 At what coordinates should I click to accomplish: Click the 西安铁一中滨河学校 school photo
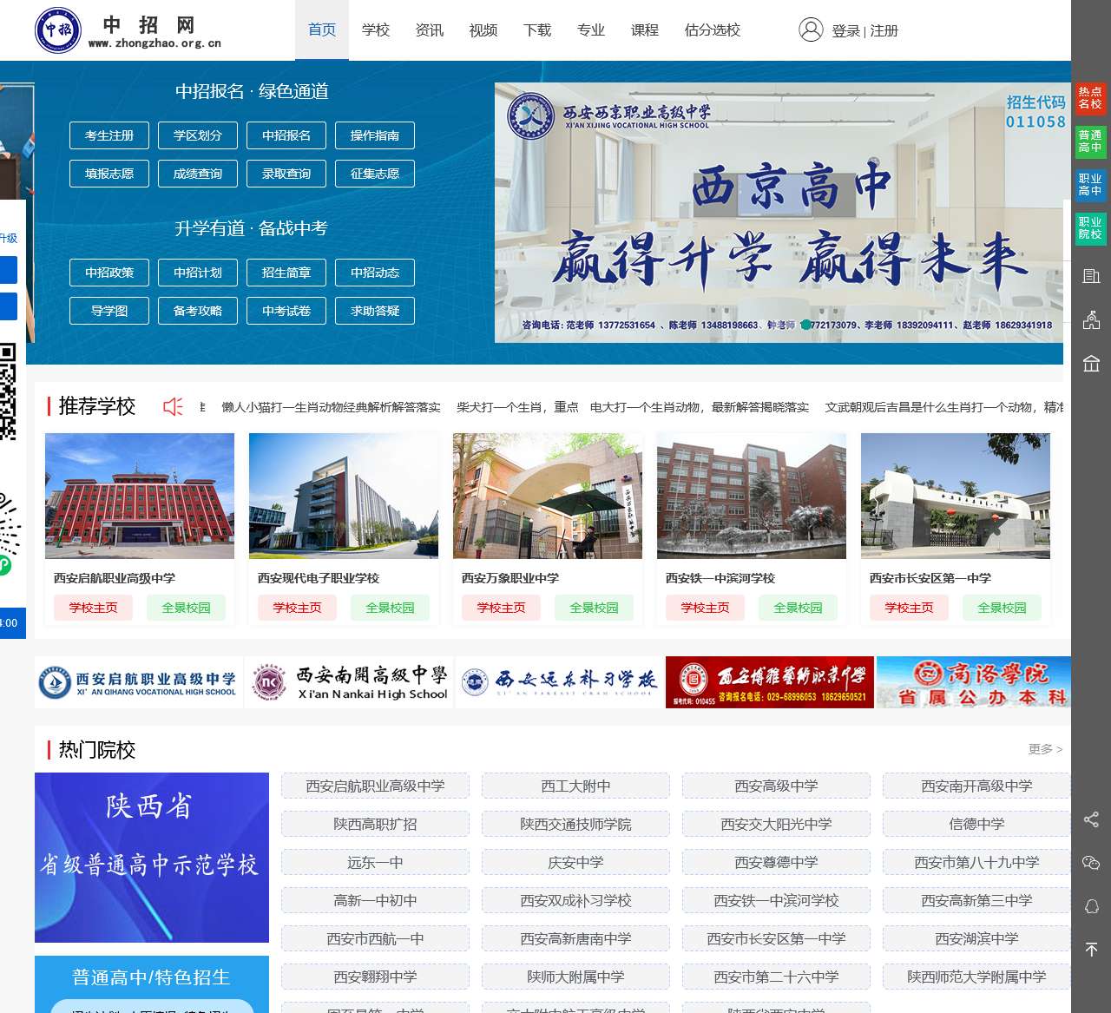752,496
